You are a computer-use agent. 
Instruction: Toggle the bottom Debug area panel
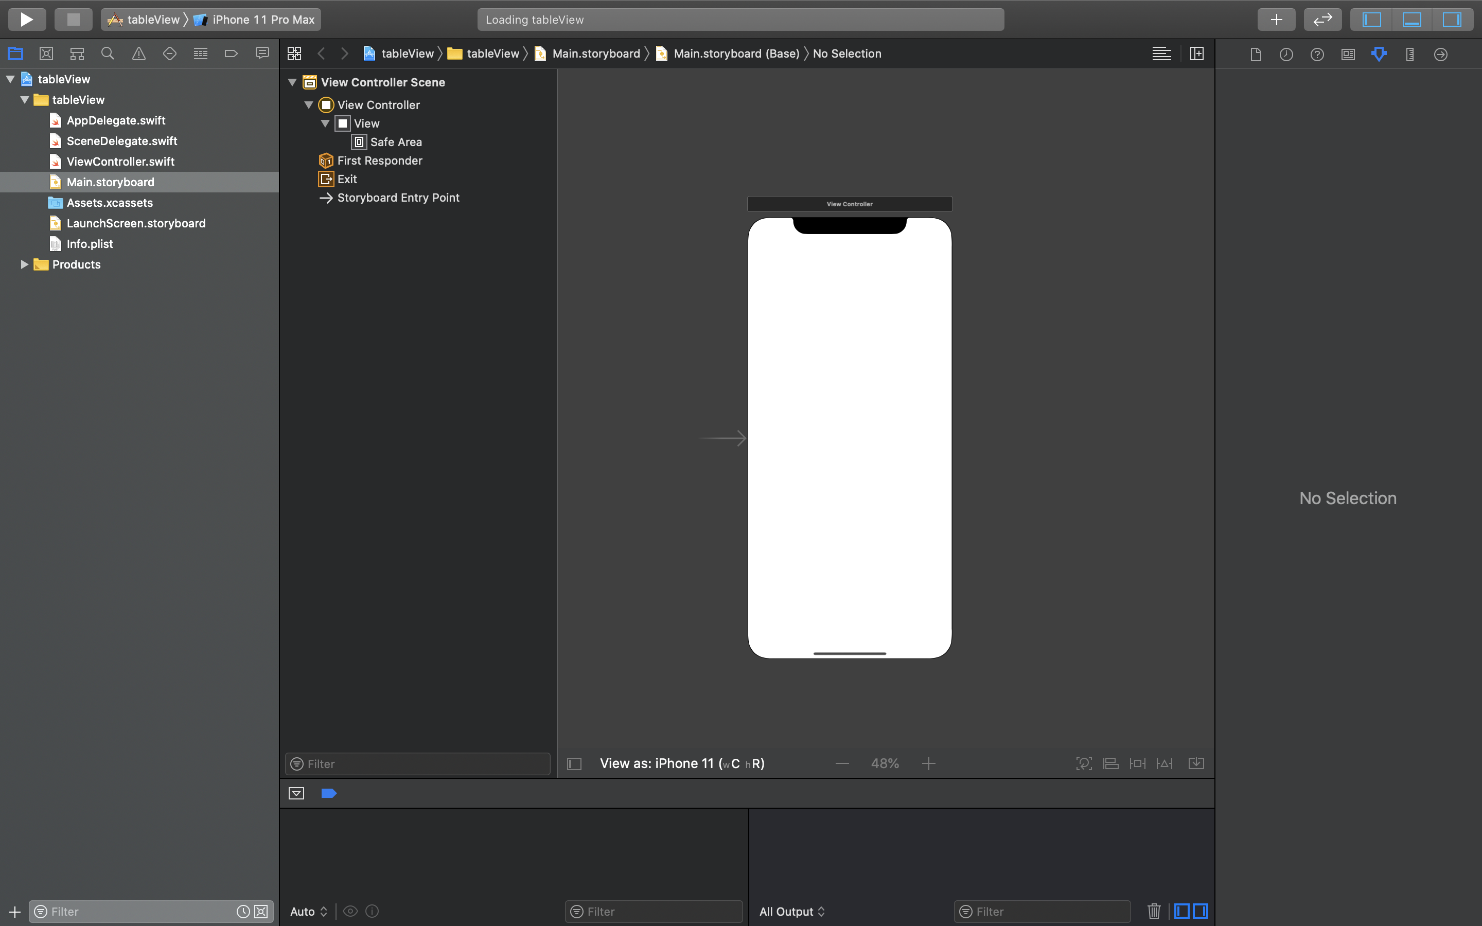coord(1412,20)
